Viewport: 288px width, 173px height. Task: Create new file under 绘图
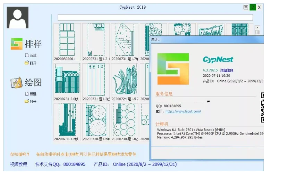click(x=31, y=94)
